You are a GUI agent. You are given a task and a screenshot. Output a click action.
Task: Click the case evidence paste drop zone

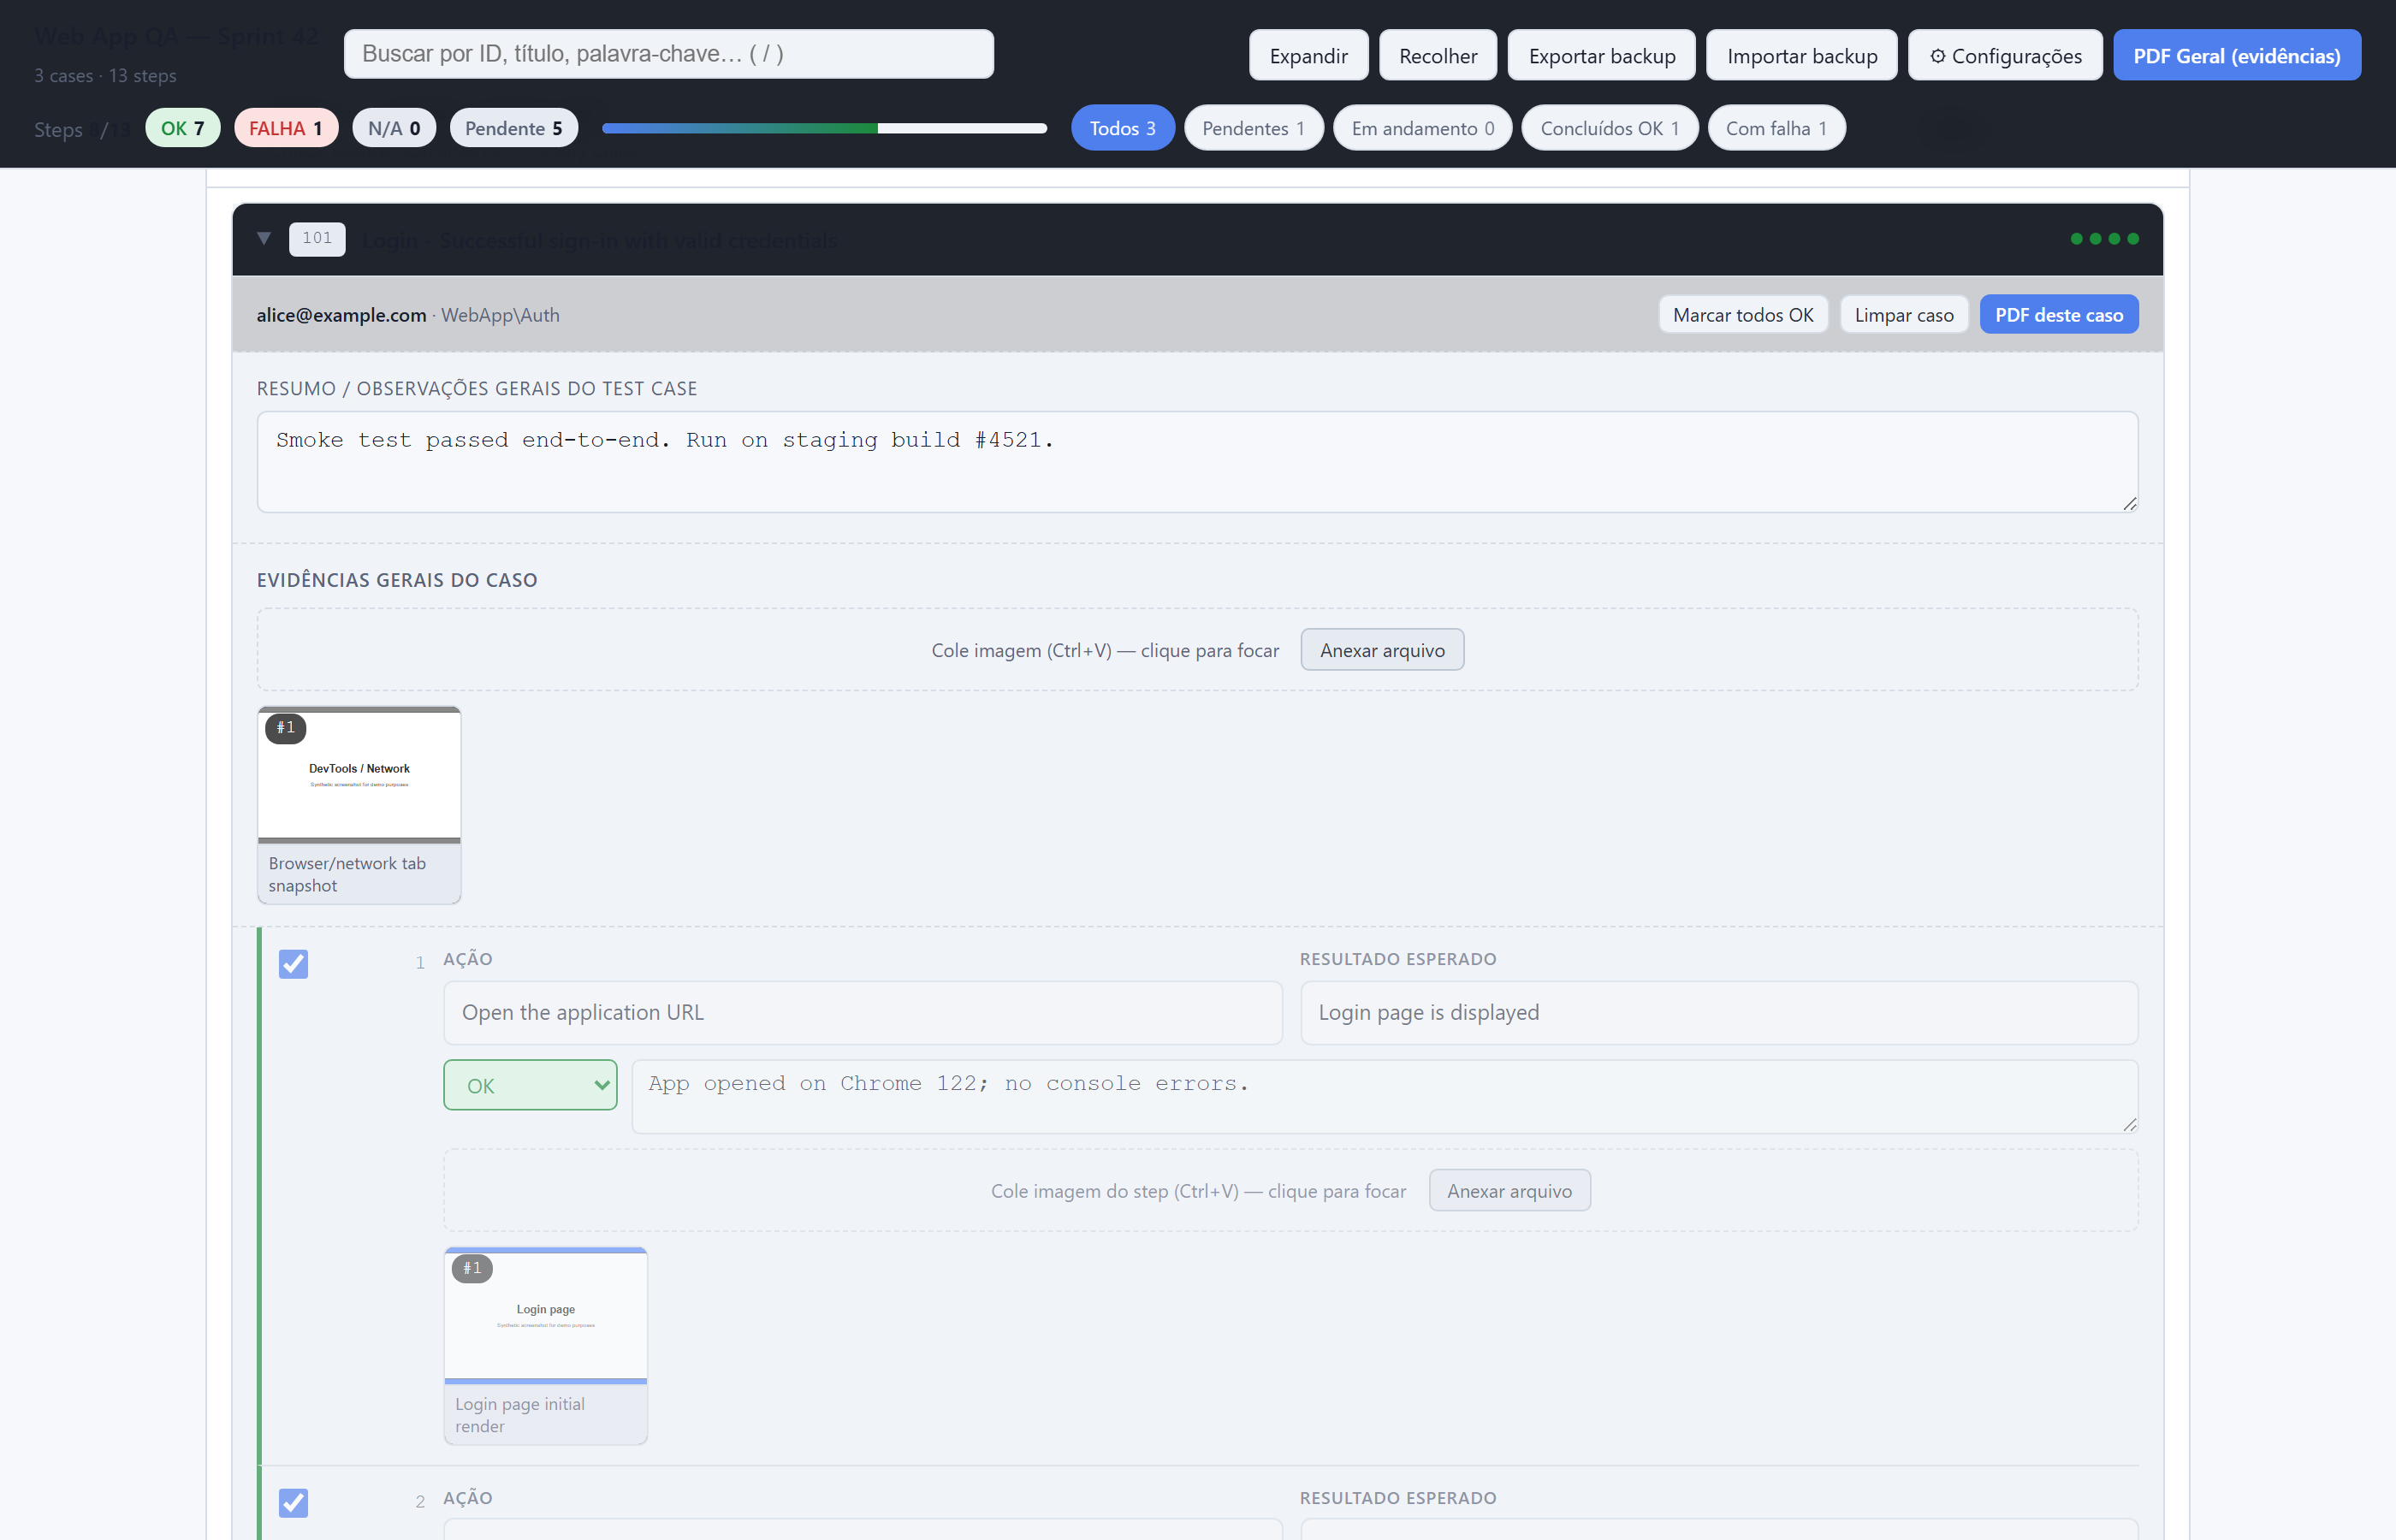pos(1197,650)
